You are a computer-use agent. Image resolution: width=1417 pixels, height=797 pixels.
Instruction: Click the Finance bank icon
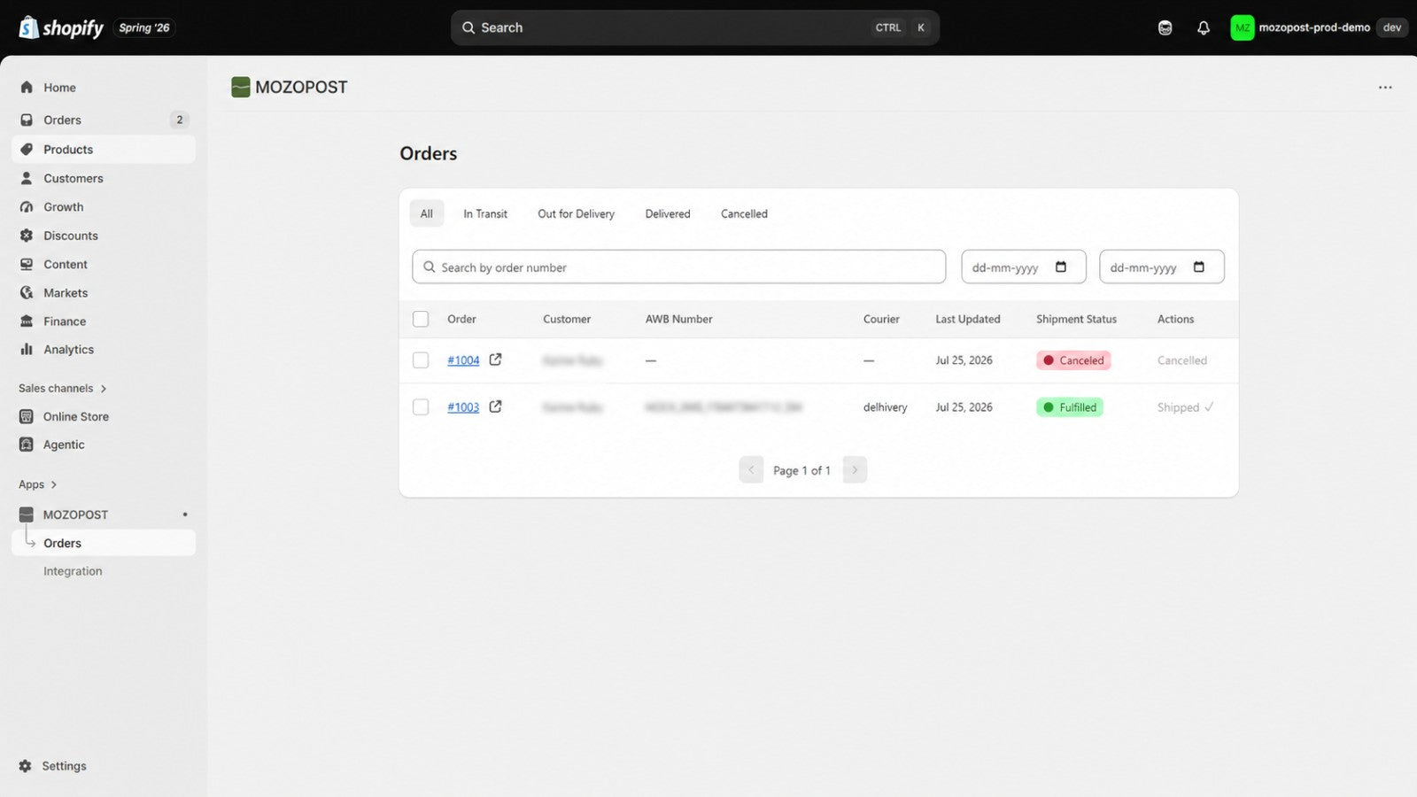pyautogui.click(x=27, y=321)
